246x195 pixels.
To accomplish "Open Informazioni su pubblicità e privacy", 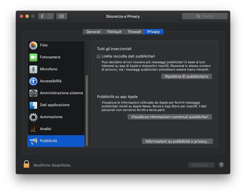I will (x=177, y=141).
